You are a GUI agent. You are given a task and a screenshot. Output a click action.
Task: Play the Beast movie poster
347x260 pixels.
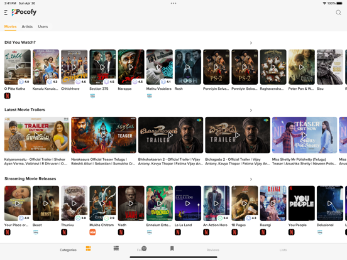tap(46, 203)
